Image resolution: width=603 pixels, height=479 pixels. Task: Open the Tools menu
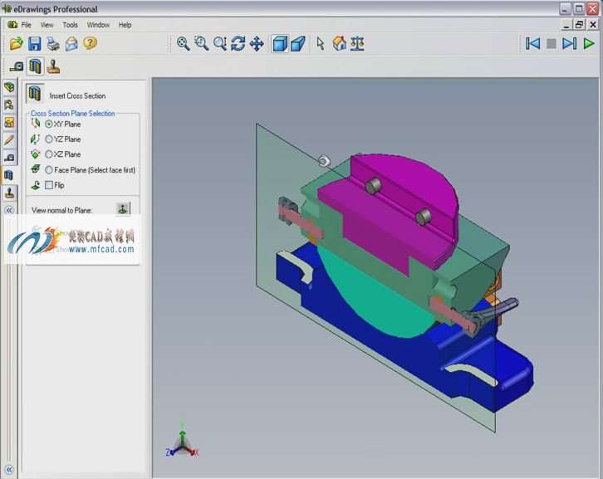point(70,25)
